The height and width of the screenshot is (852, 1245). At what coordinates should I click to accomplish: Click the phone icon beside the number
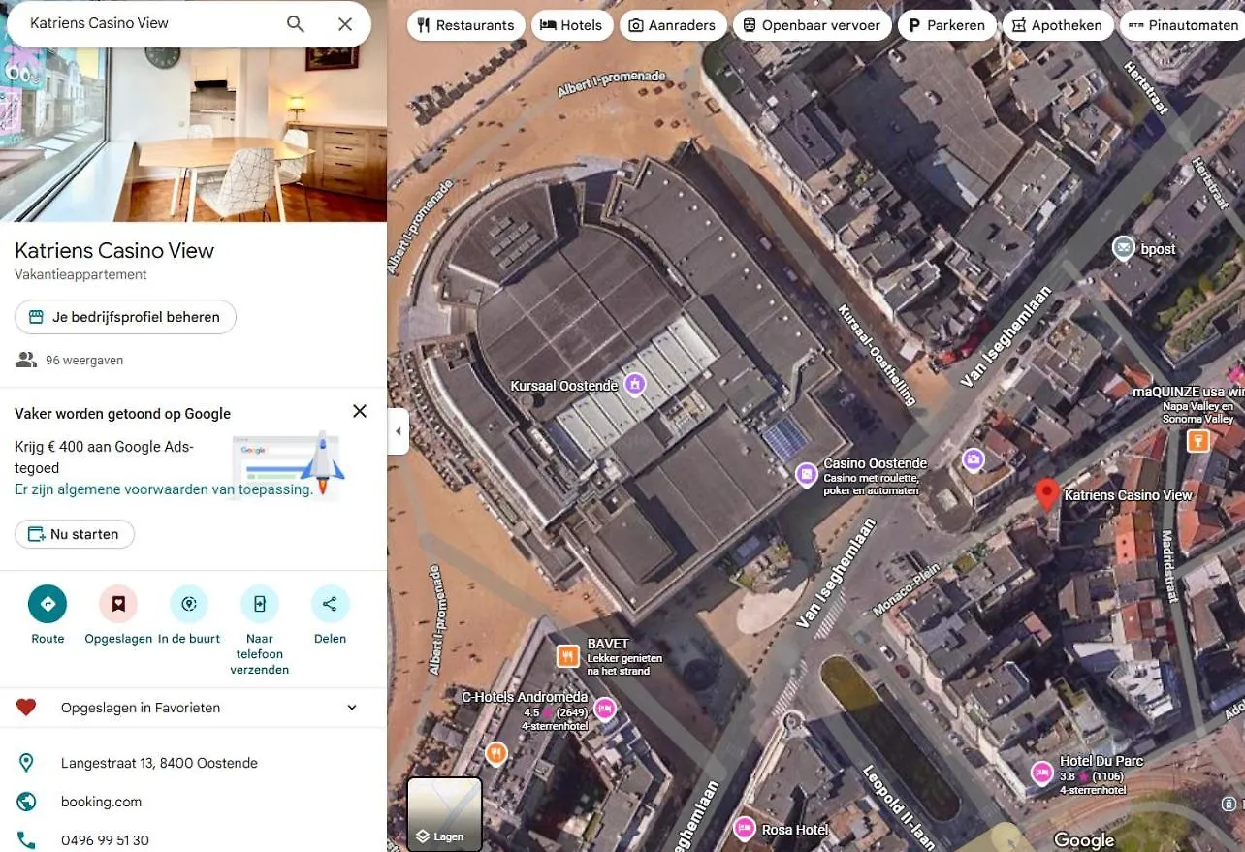click(x=26, y=840)
